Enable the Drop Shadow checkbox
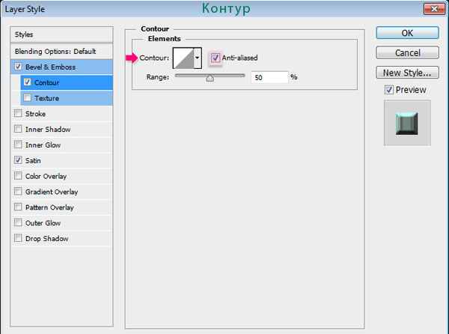Viewport: 449px width, 334px height. point(18,237)
